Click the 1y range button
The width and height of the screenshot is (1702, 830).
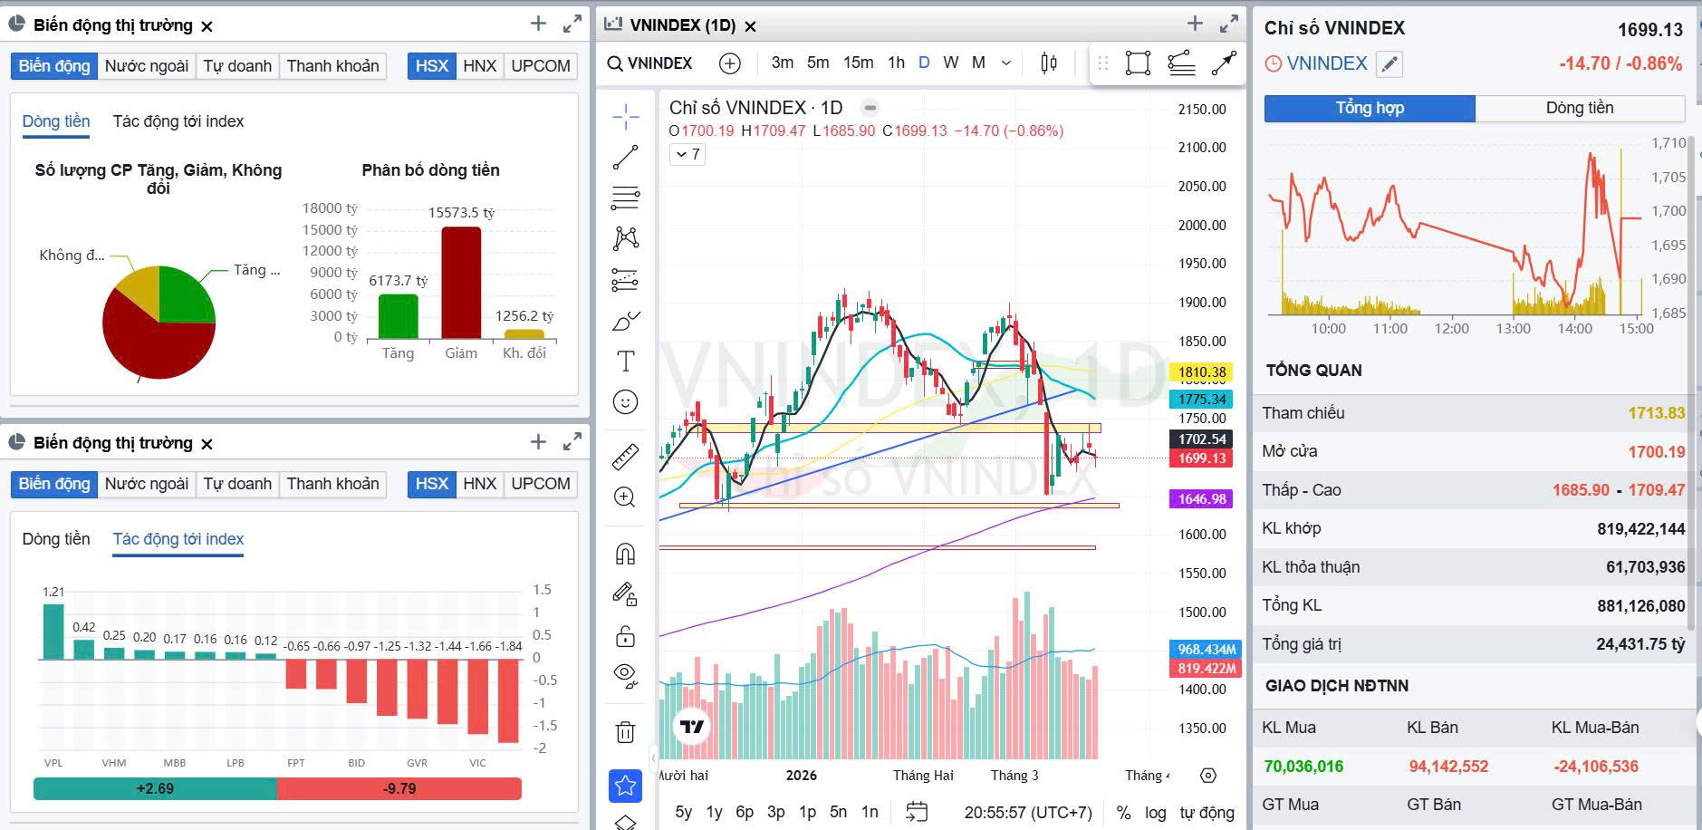click(714, 813)
